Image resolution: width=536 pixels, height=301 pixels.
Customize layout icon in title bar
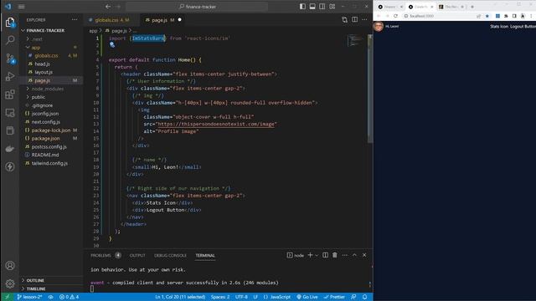332,7
